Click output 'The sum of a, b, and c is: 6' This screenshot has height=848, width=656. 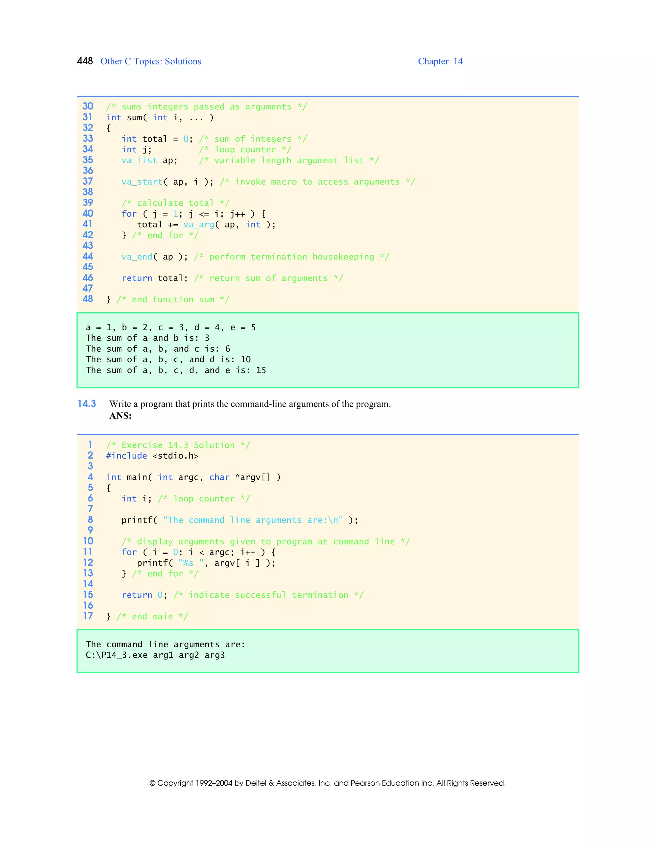(x=158, y=349)
